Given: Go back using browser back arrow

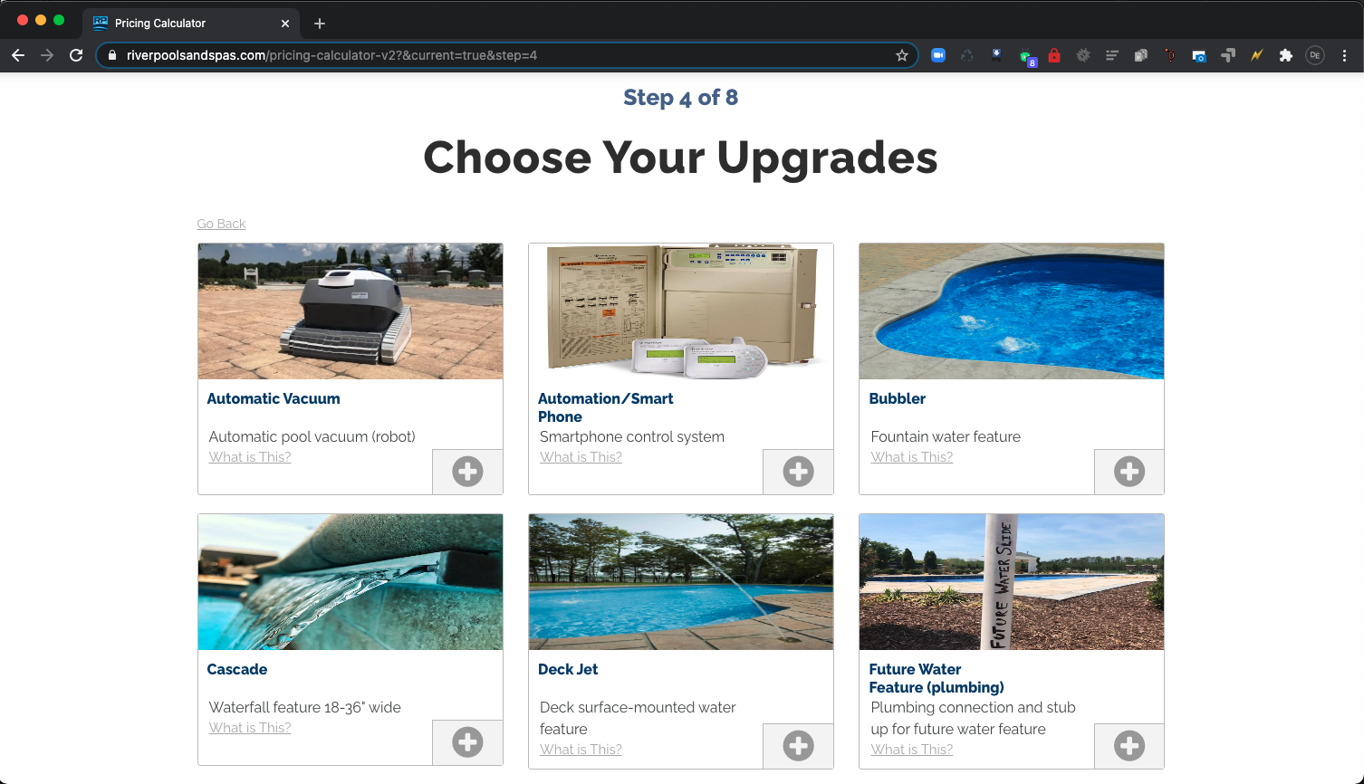Looking at the screenshot, I should pos(18,55).
